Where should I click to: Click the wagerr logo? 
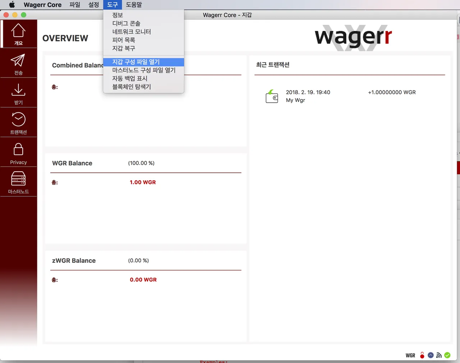pyautogui.click(x=353, y=37)
